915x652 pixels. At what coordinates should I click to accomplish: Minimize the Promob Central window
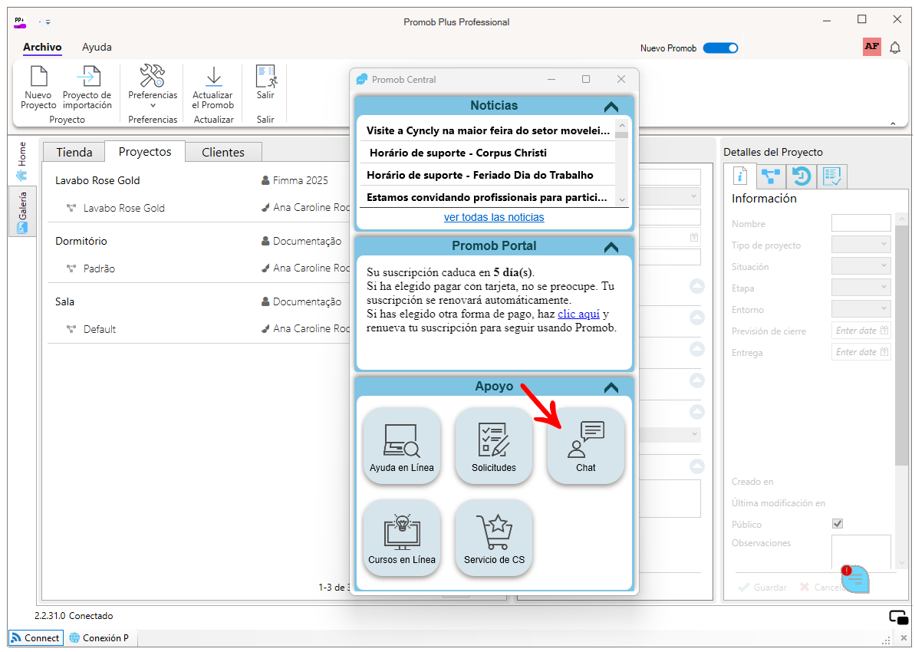coord(551,79)
